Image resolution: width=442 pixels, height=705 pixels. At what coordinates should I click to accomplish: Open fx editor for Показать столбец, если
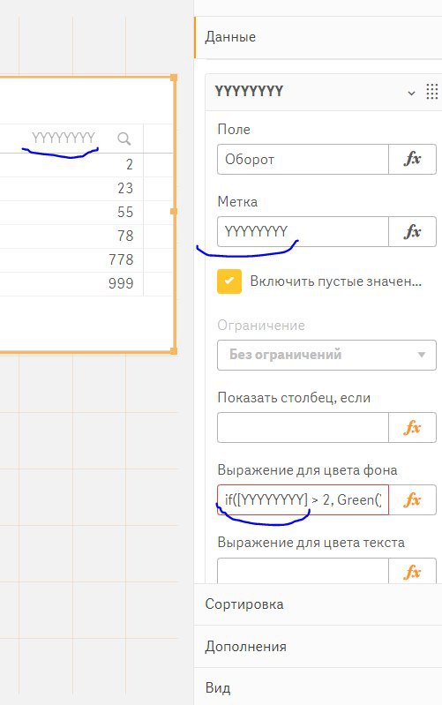coord(412,428)
